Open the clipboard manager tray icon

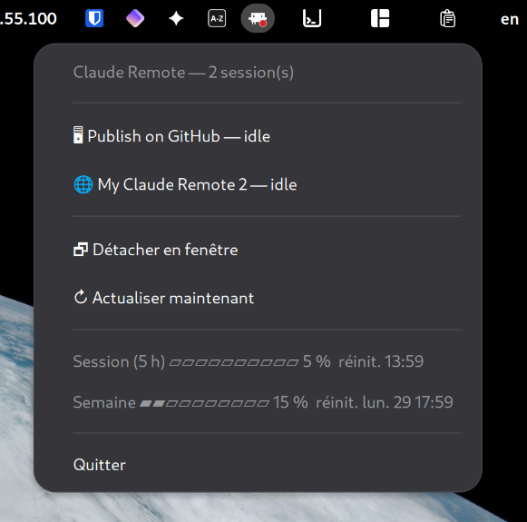[448, 18]
